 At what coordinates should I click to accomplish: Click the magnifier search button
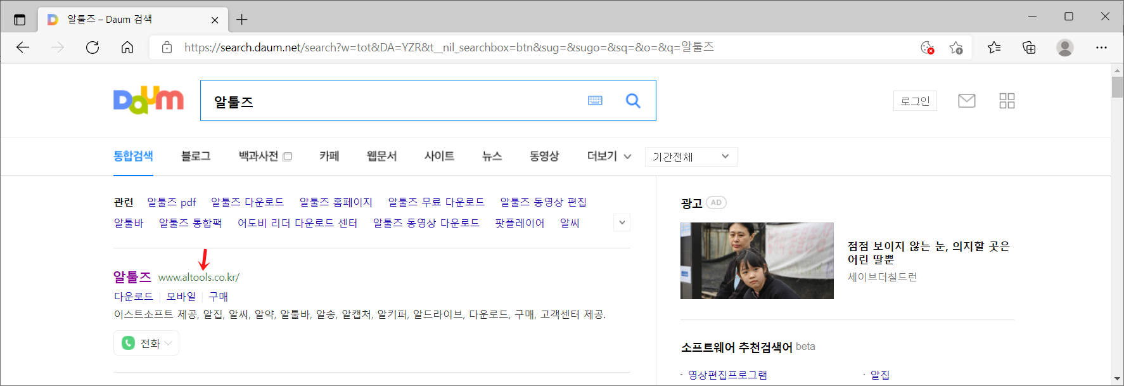coord(633,101)
